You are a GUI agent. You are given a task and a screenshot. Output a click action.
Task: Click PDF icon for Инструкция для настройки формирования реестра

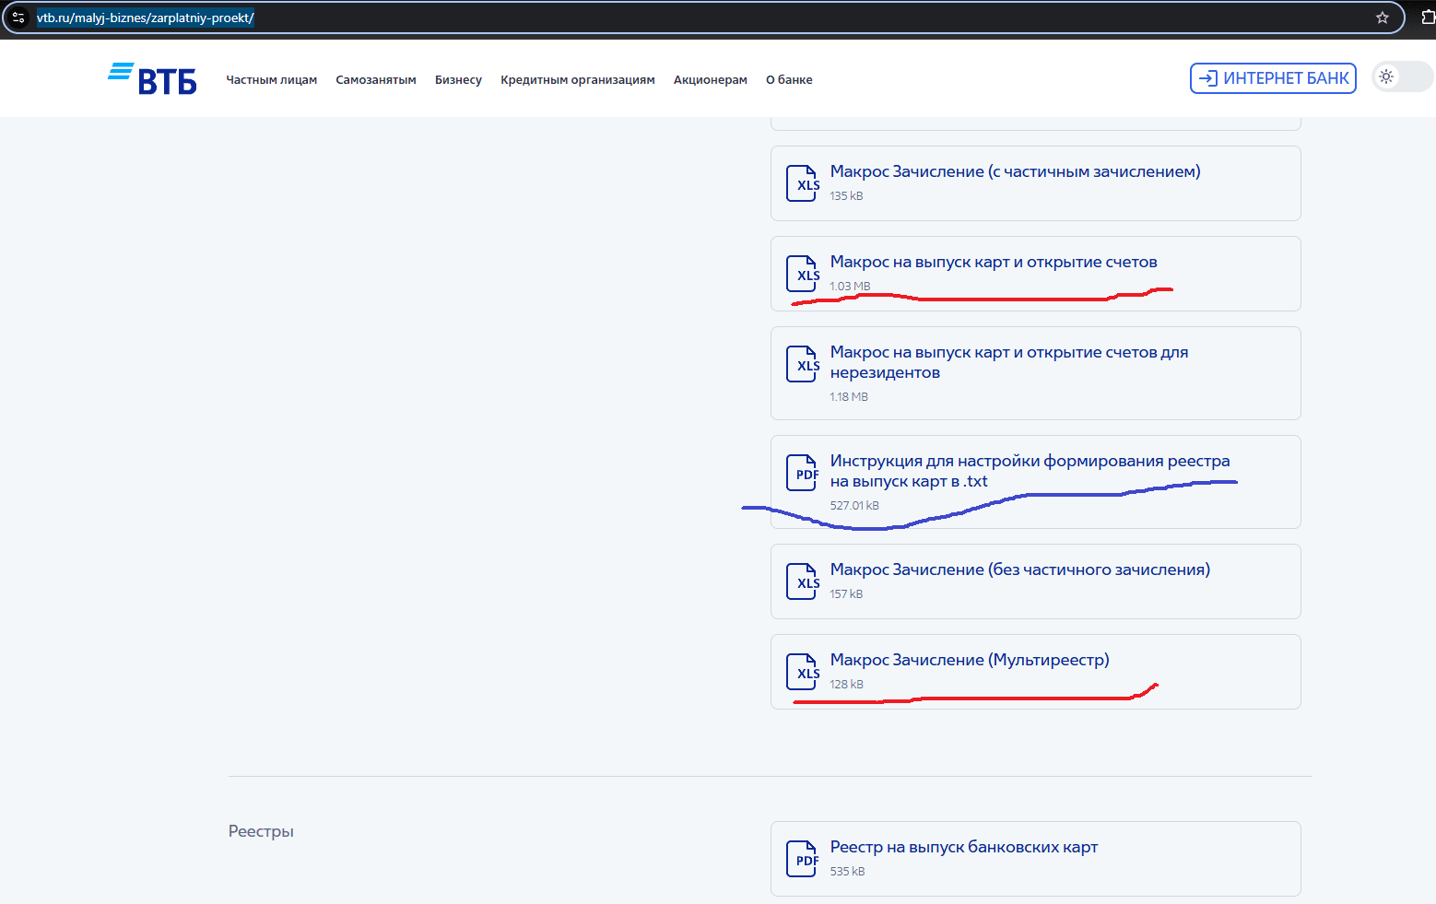[x=802, y=473]
